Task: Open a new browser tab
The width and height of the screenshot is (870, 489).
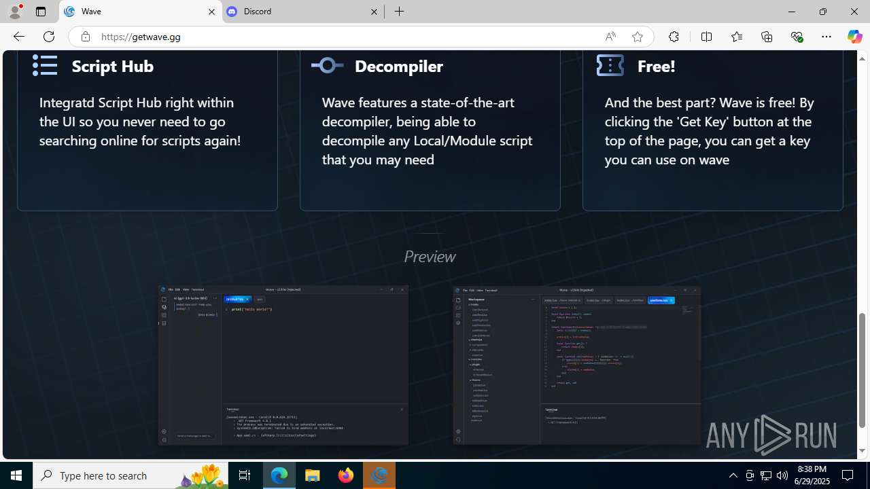Action: coord(400,12)
